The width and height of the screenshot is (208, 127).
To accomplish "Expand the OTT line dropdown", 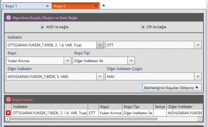I will (198, 45).
